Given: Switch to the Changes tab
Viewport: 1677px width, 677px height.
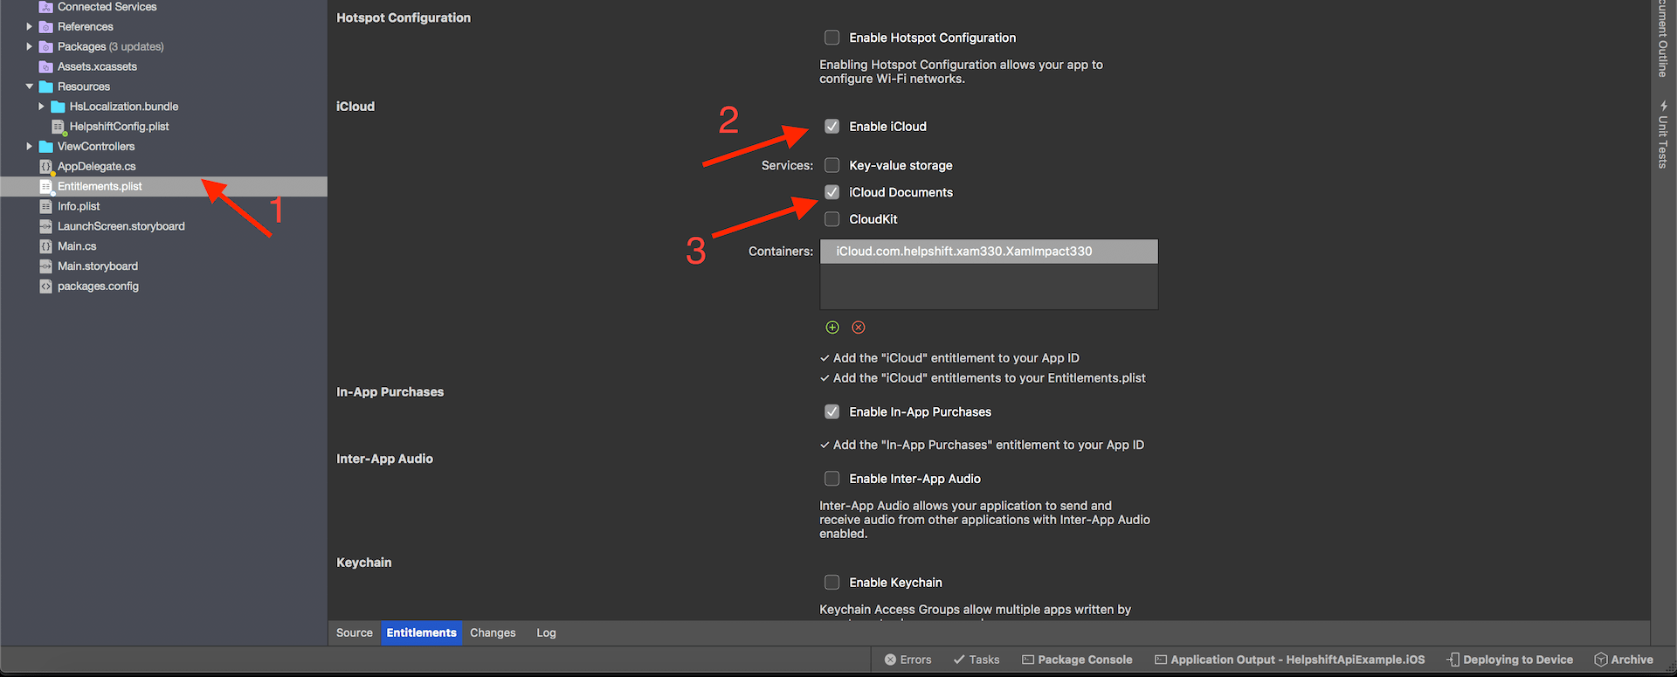Looking at the screenshot, I should click(x=493, y=632).
